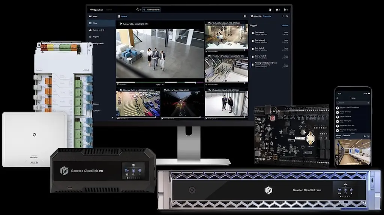Viewport: 384px width, 215px height.
Task: Click the Operation logo icon
Action: [x=91, y=10]
